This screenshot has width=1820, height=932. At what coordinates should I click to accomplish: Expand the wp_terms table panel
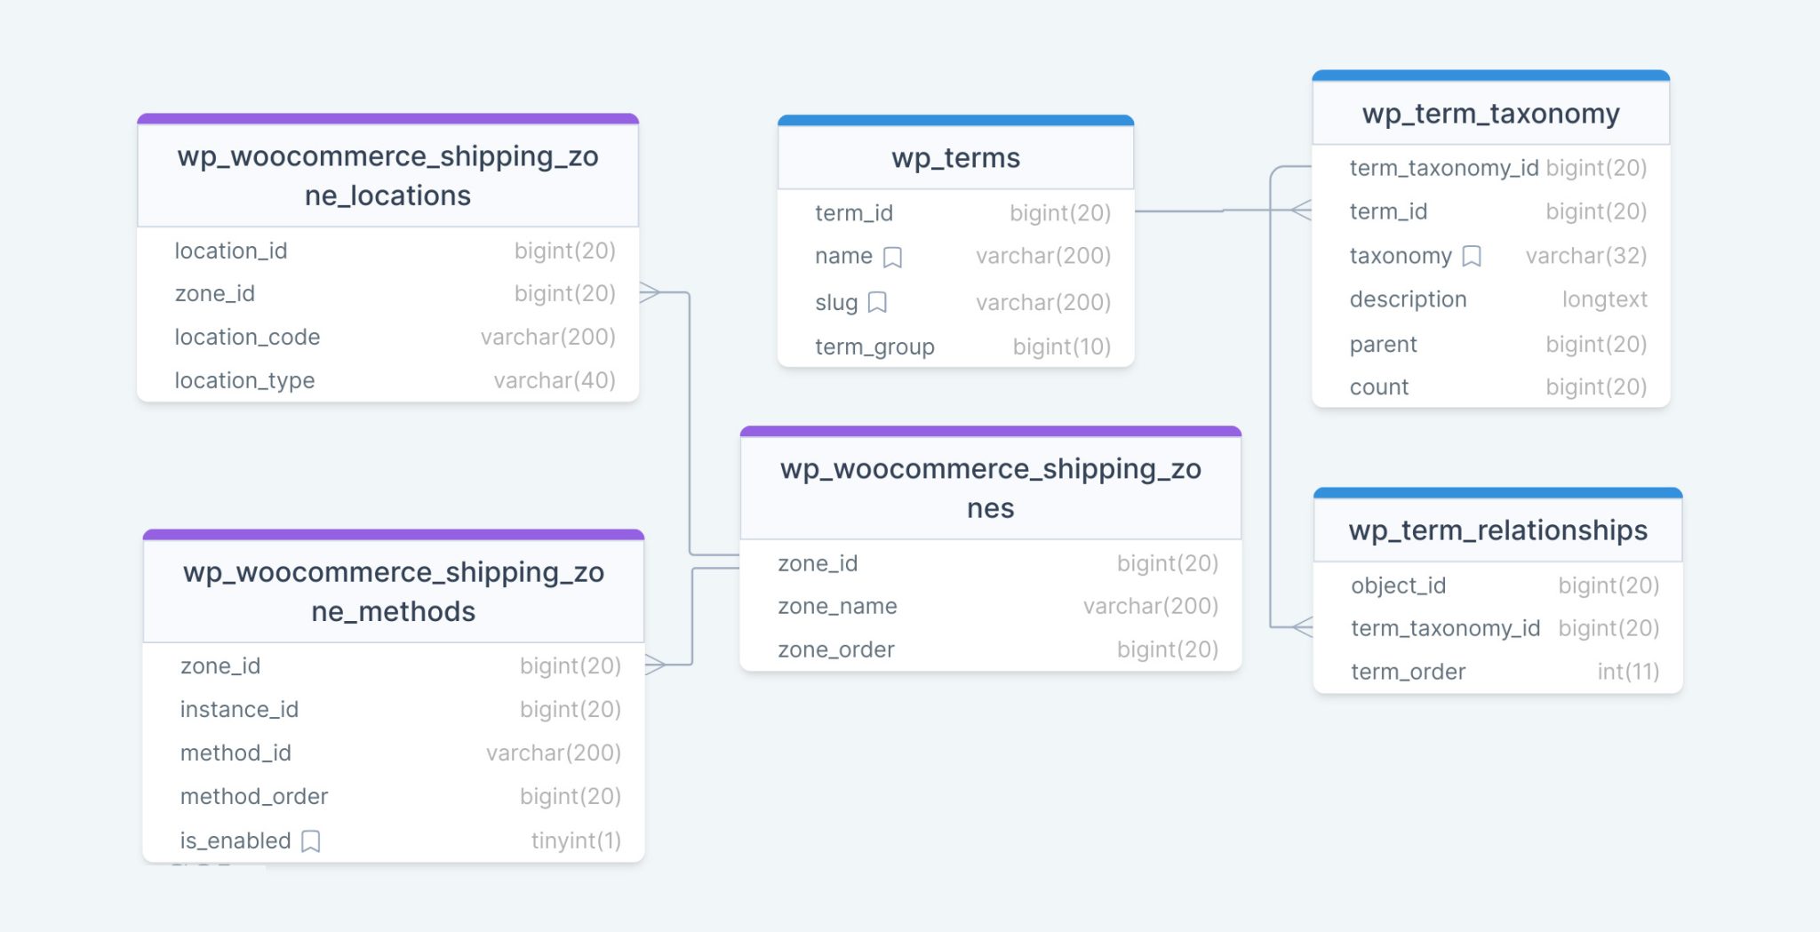955,158
